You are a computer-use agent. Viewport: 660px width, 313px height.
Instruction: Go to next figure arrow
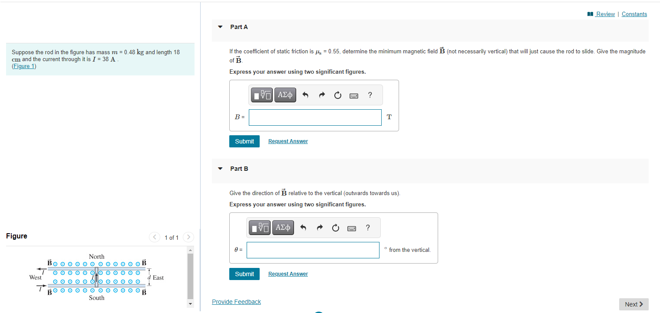click(188, 237)
